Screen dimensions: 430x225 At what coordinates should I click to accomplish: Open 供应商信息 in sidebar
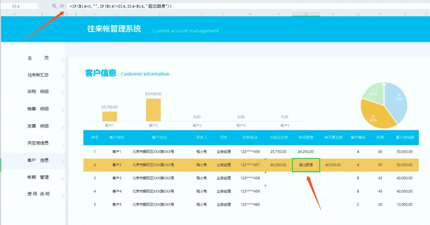(38, 143)
